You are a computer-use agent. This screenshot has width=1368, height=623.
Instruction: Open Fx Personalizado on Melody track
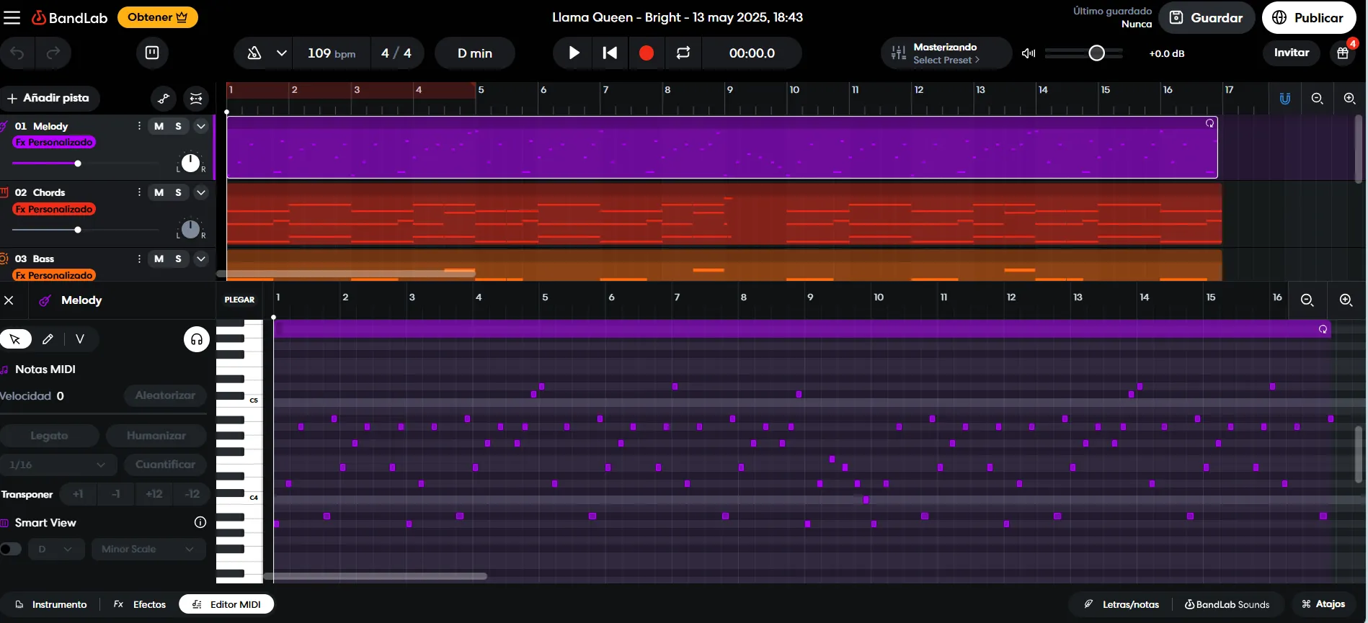click(54, 143)
